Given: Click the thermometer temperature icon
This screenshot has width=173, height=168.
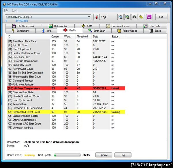Looking at the screenshot, I should point(97,17).
